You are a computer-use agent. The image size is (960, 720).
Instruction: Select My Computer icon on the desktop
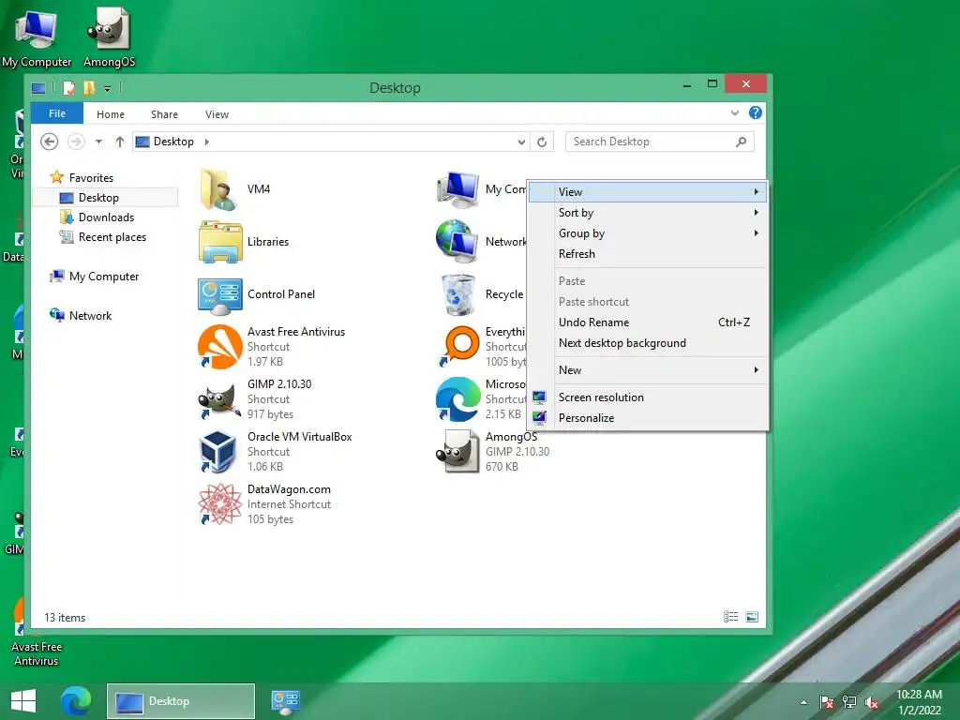pyautogui.click(x=37, y=37)
